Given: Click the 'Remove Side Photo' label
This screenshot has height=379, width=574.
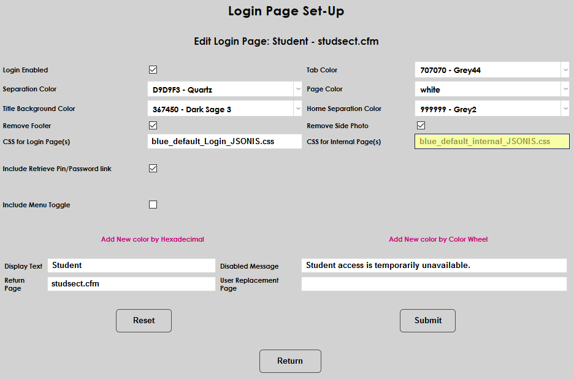Looking at the screenshot, I should coord(337,126).
